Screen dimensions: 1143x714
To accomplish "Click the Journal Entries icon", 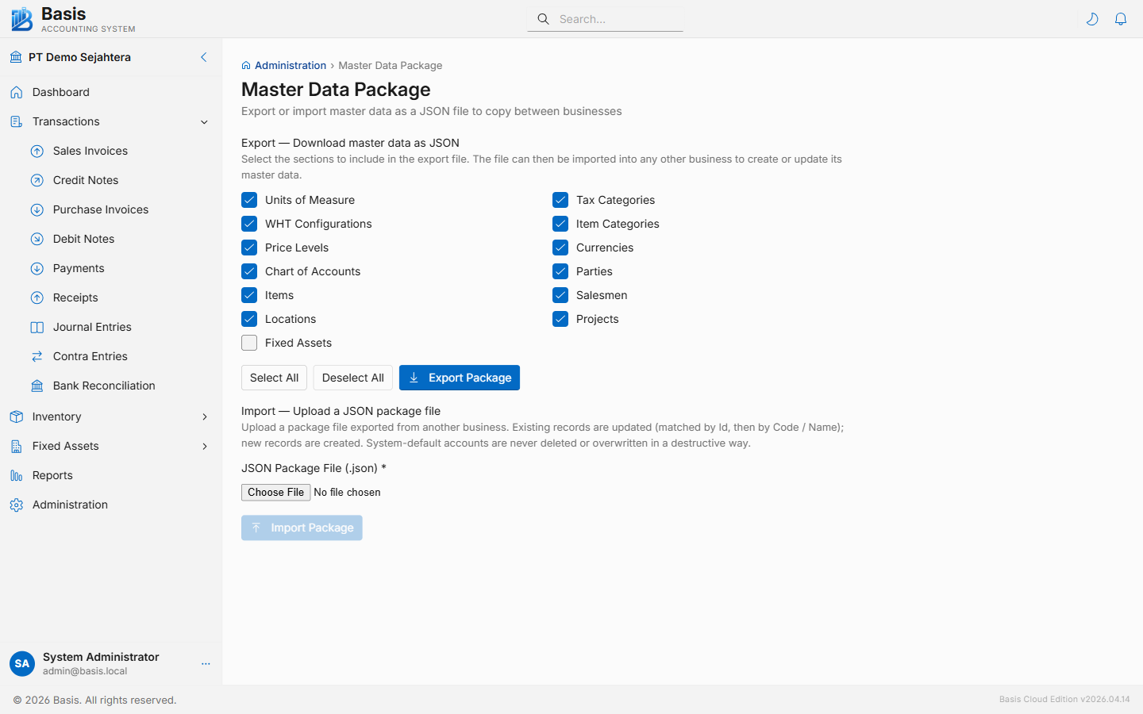I will click(x=37, y=327).
